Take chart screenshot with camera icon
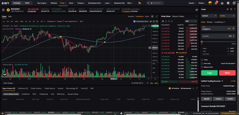This screenshot has height=115, width=239. pyautogui.click(x=151, y=21)
